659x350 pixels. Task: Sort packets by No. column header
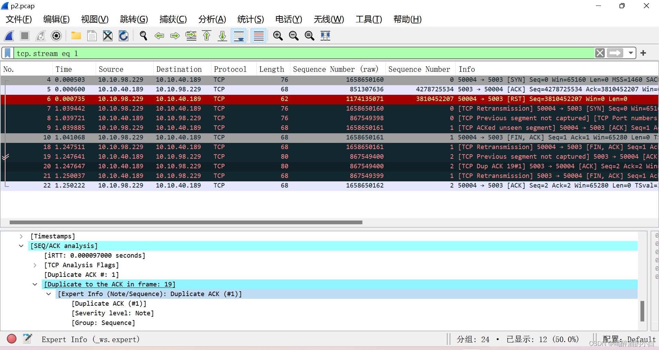click(x=27, y=69)
